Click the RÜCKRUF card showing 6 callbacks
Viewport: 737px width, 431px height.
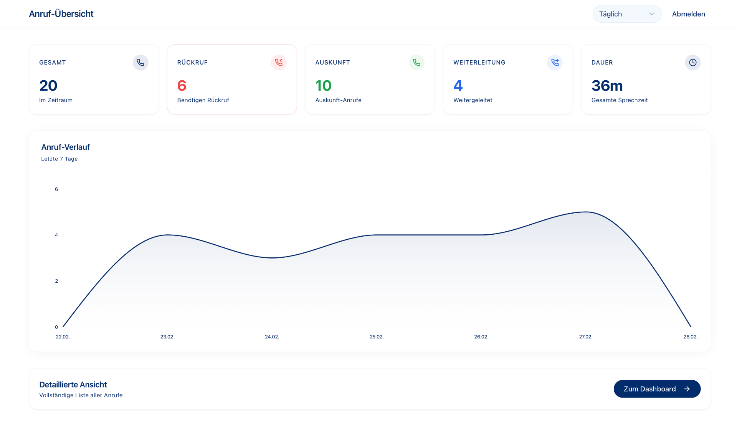pos(231,79)
